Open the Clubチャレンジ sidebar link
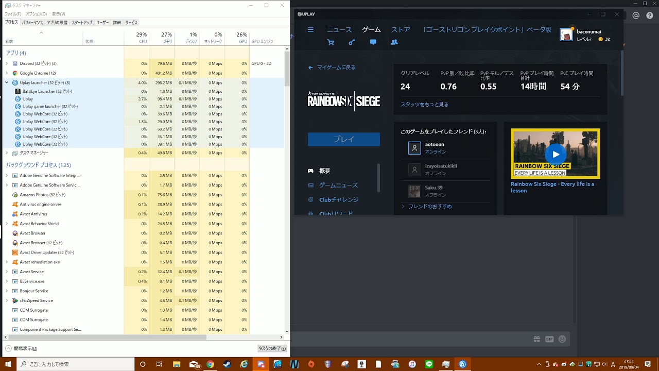 (339, 199)
